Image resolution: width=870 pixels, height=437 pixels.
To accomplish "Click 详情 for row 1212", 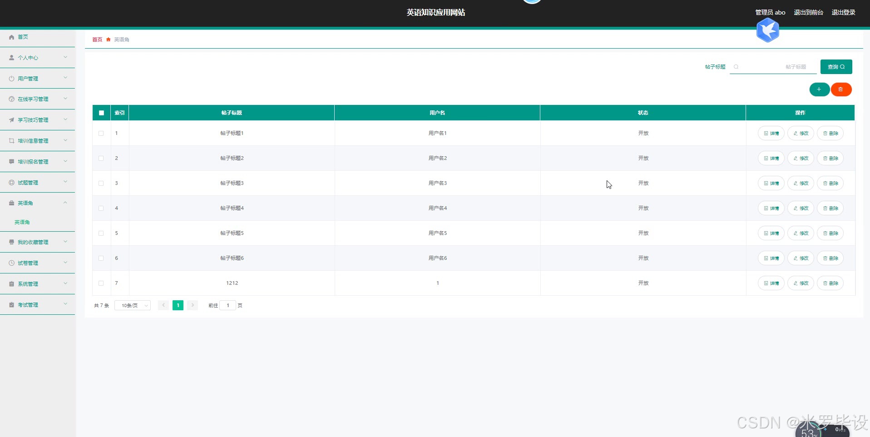I will [771, 283].
